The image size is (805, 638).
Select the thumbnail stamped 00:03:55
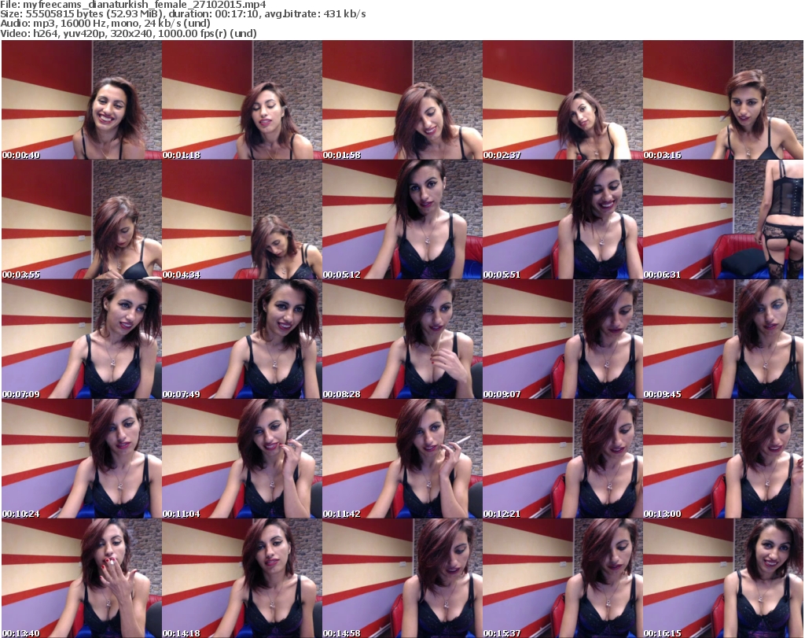coord(82,219)
